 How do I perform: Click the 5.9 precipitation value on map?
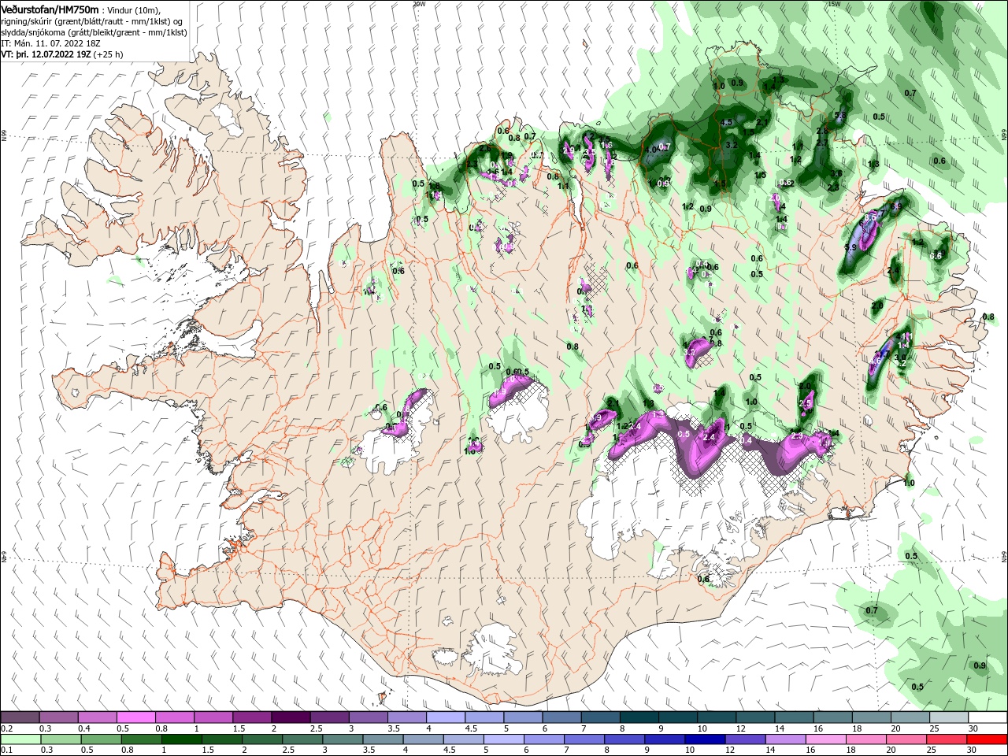pos(850,247)
